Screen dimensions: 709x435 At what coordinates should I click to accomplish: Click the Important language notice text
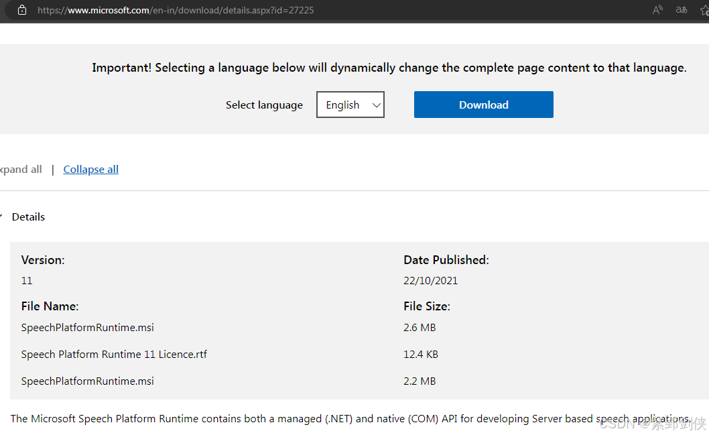[x=389, y=68]
